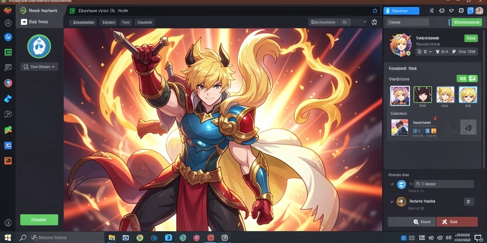
Task: Select the second toolbar tab above the artwork
Action: click(108, 22)
